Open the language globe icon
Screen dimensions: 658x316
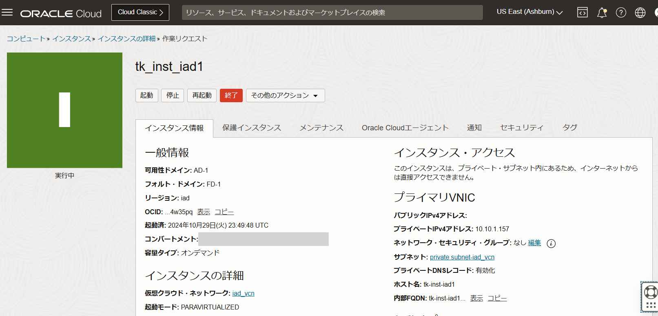(x=640, y=13)
